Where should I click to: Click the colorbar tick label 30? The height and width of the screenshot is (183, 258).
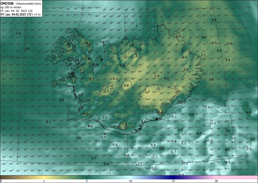point(216,181)
